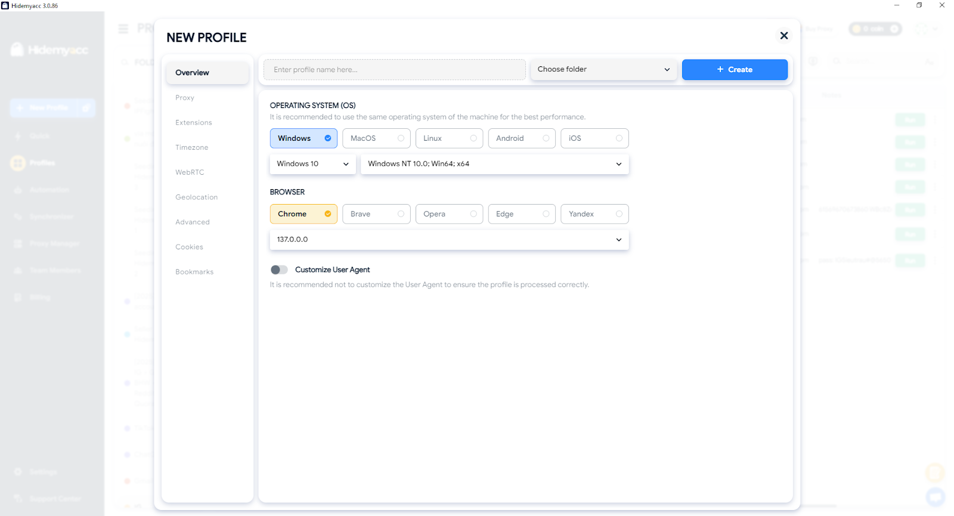
Task: Expand the Windows 10 version dropdown
Action: click(x=312, y=164)
